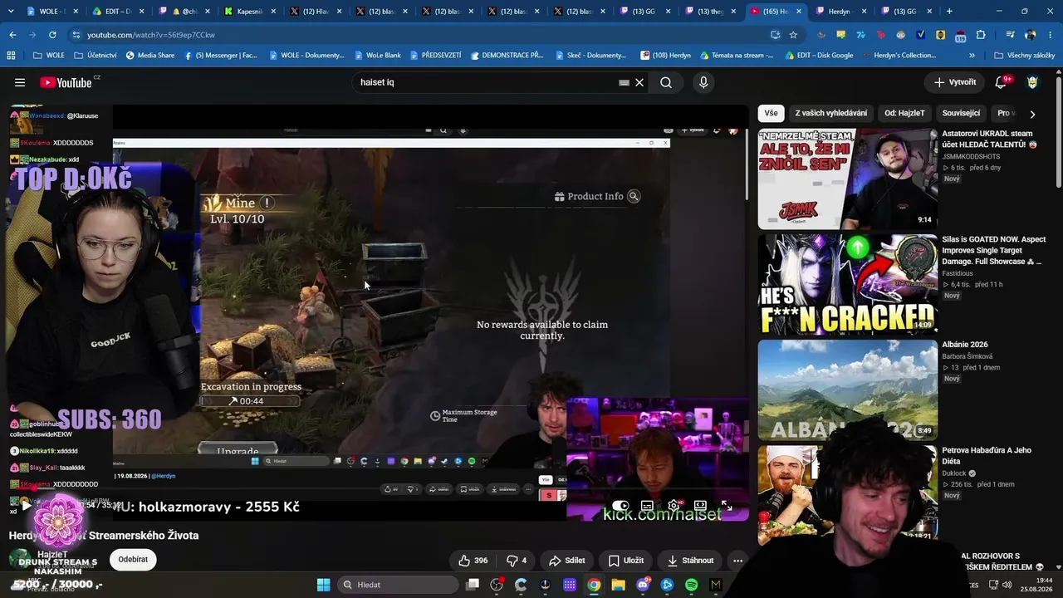This screenshot has height=598, width=1063.
Task: Open the Chrome apps grid shortcut
Action: tap(11, 56)
